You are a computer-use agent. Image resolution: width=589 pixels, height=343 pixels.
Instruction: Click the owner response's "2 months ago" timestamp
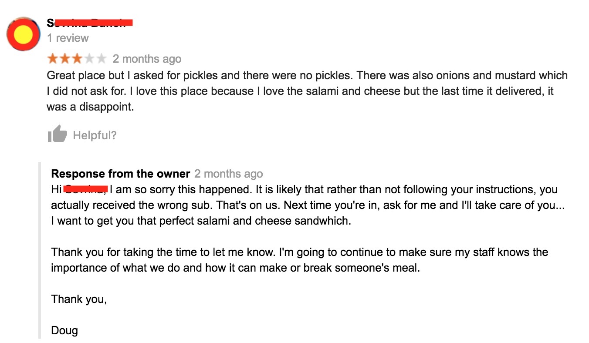(x=229, y=174)
